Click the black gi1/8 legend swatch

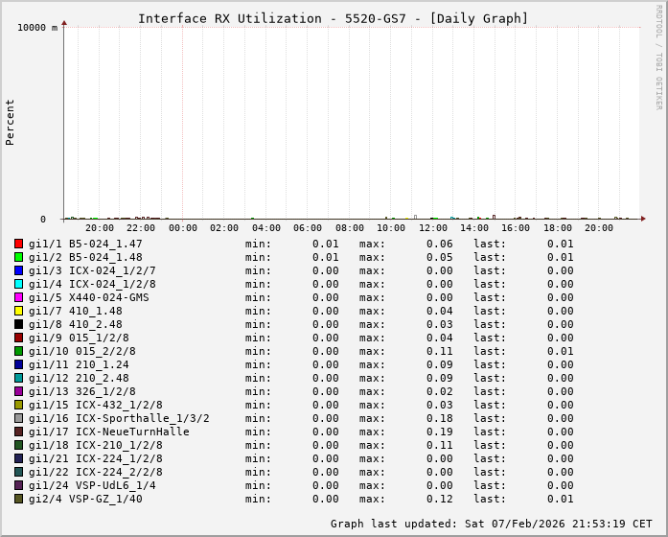(18, 324)
